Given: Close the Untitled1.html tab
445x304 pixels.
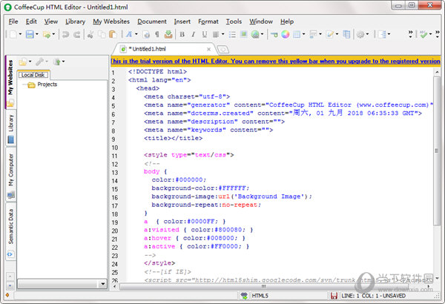Looking at the screenshot, I should coord(209,50).
